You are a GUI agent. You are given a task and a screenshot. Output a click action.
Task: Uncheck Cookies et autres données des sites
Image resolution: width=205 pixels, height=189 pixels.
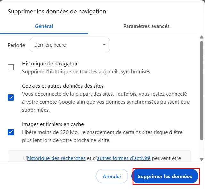(x=11, y=98)
